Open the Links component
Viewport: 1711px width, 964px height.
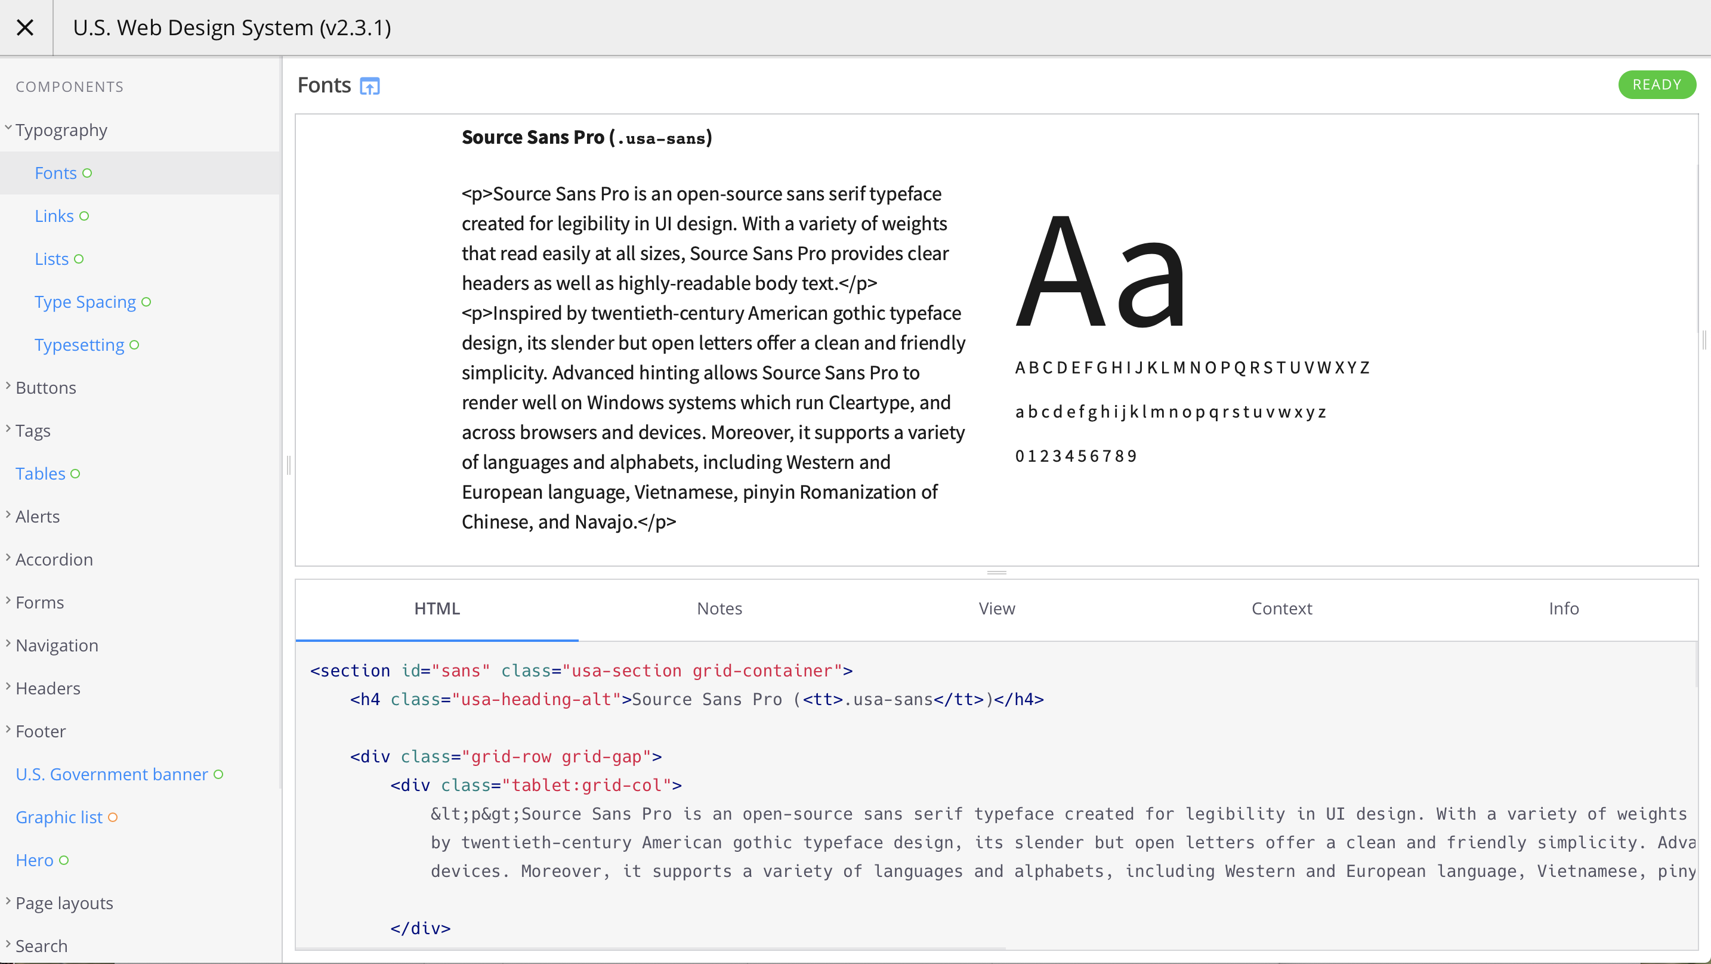pos(54,216)
